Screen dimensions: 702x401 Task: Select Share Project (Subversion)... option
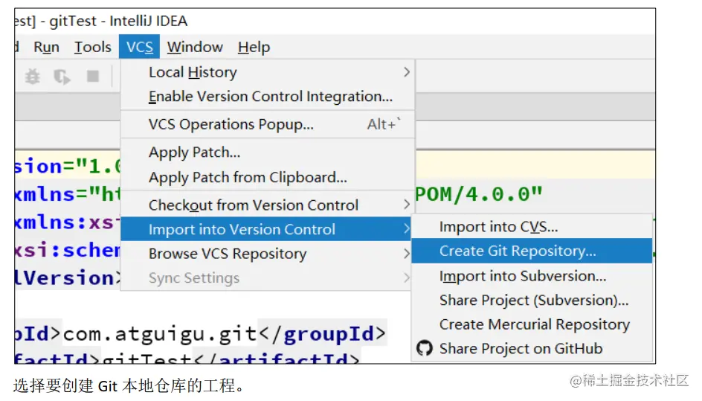click(x=532, y=300)
